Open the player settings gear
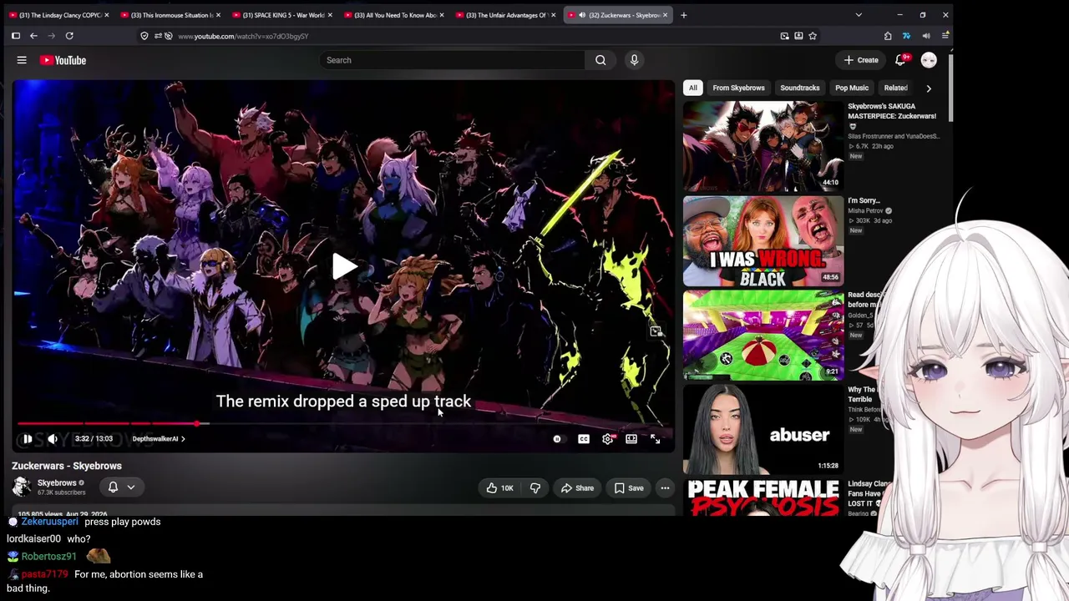Image resolution: width=1069 pixels, height=601 pixels. pyautogui.click(x=608, y=439)
